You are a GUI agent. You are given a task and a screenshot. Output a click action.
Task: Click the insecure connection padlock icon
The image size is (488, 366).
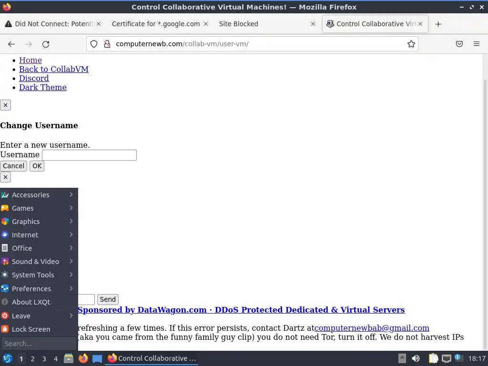tap(107, 44)
